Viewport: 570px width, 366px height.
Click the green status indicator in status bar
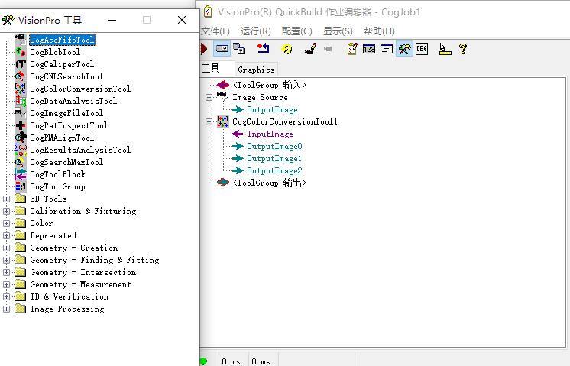coord(203,361)
